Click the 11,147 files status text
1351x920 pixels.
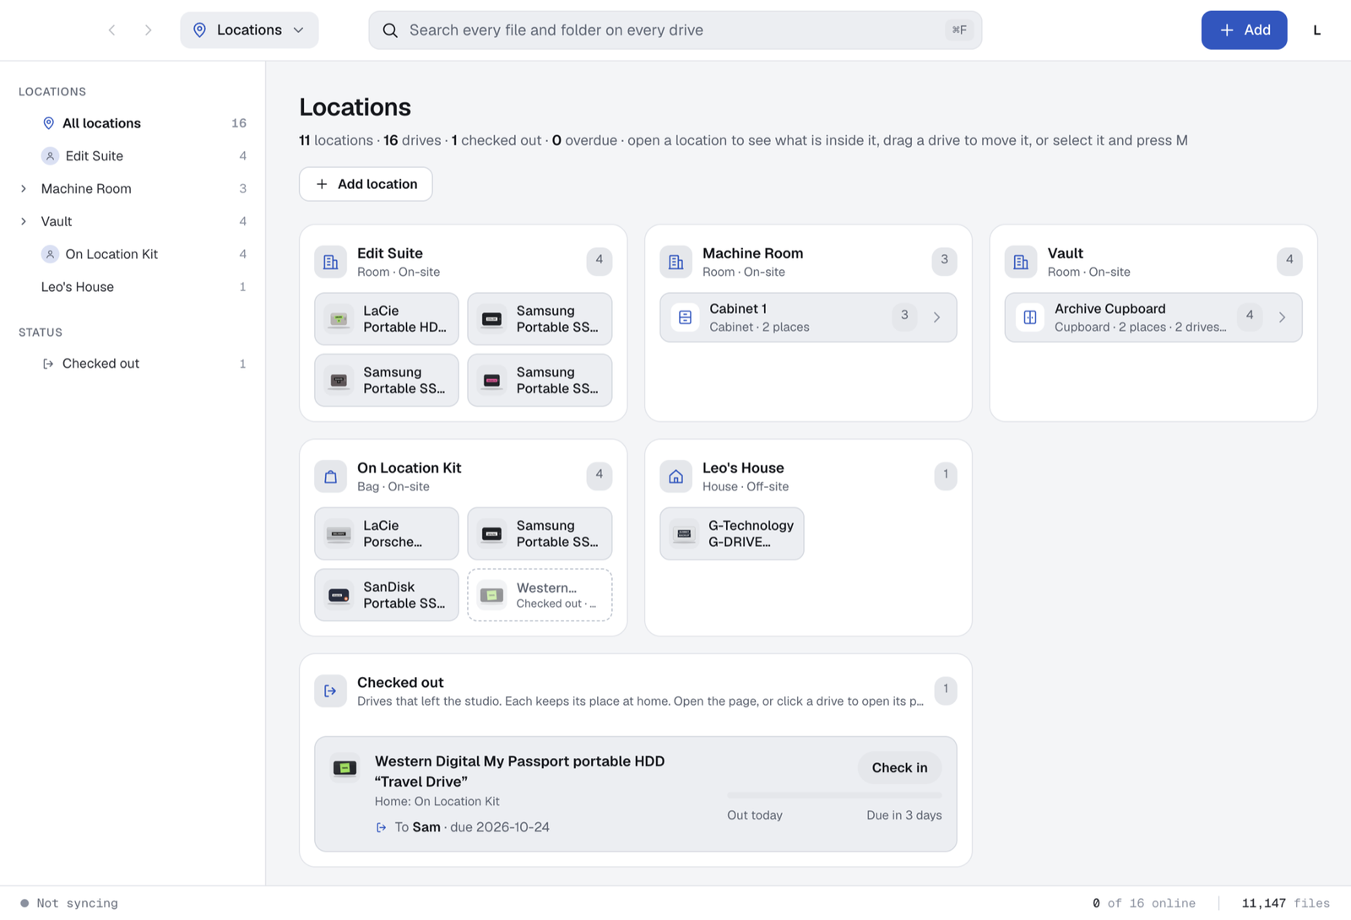pyautogui.click(x=1286, y=903)
